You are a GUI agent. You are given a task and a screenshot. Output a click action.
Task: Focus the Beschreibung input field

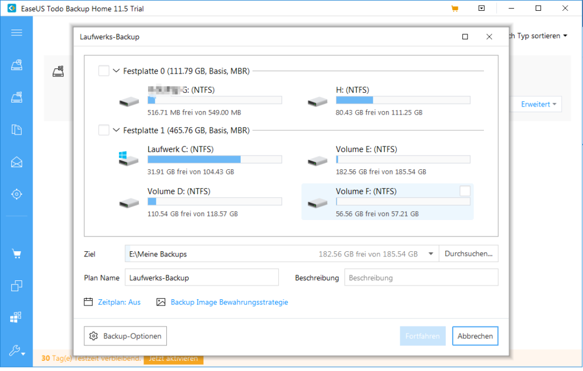(x=421, y=278)
